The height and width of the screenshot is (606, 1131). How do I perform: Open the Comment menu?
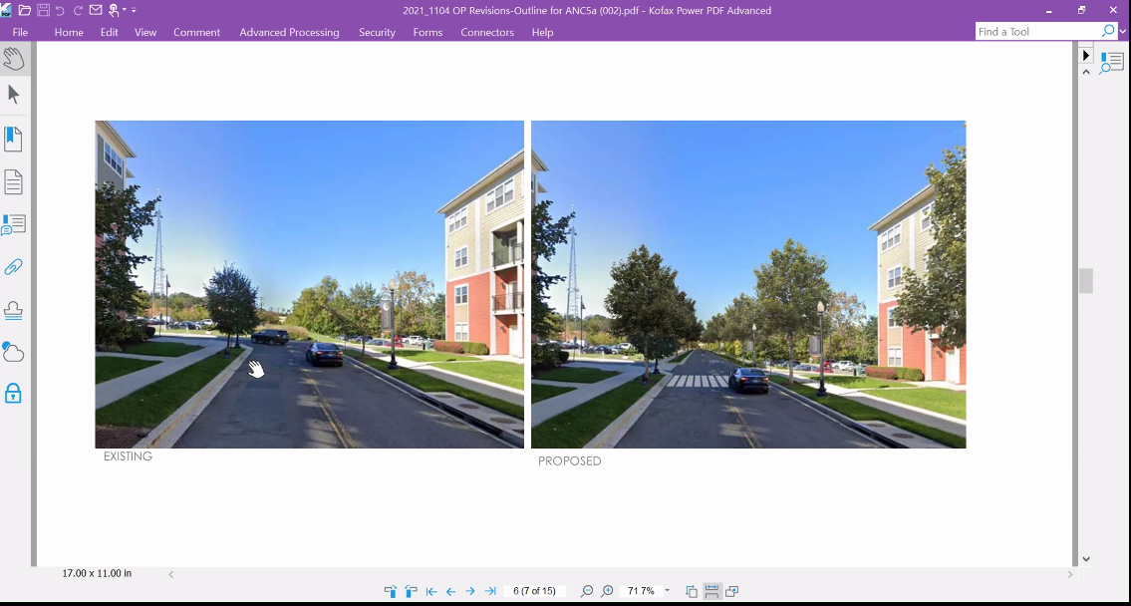click(x=196, y=32)
